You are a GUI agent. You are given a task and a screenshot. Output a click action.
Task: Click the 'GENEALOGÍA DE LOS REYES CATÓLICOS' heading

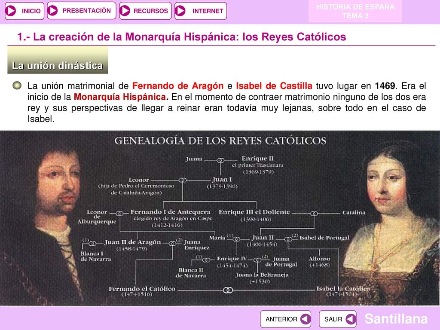pos(220,141)
